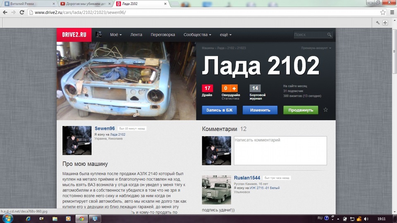Open the ИЖ 2715 -01 Белый link

(265, 188)
